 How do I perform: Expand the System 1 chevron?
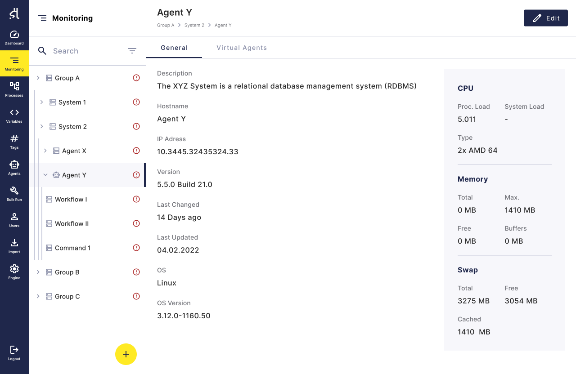click(x=42, y=102)
